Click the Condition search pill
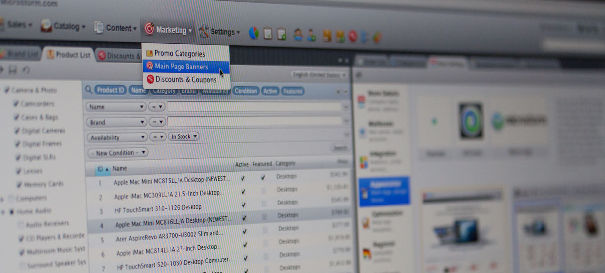 pyautogui.click(x=245, y=91)
